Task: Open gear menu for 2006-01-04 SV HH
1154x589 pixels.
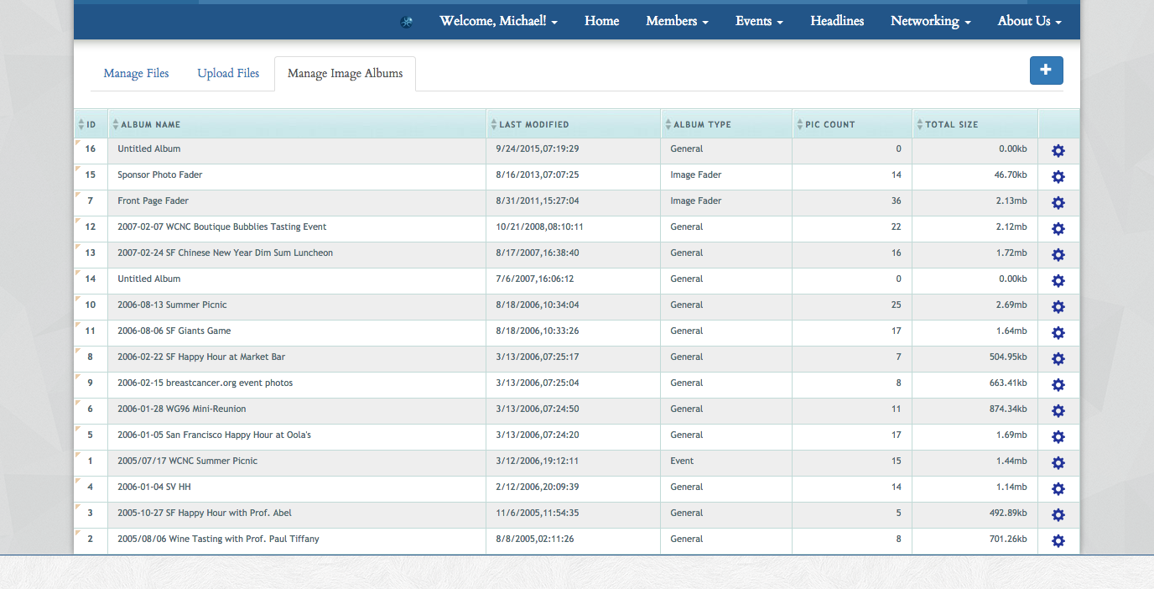Action: 1058,489
